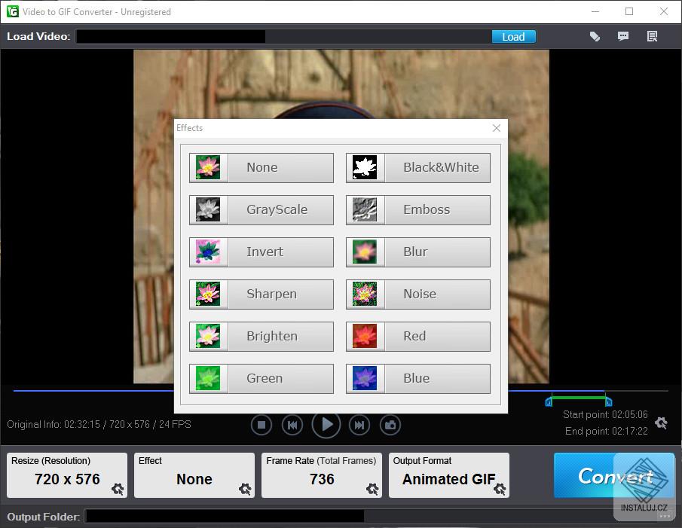This screenshot has height=528, width=682.
Task: Apply the Emboss effect
Action: tap(418, 209)
